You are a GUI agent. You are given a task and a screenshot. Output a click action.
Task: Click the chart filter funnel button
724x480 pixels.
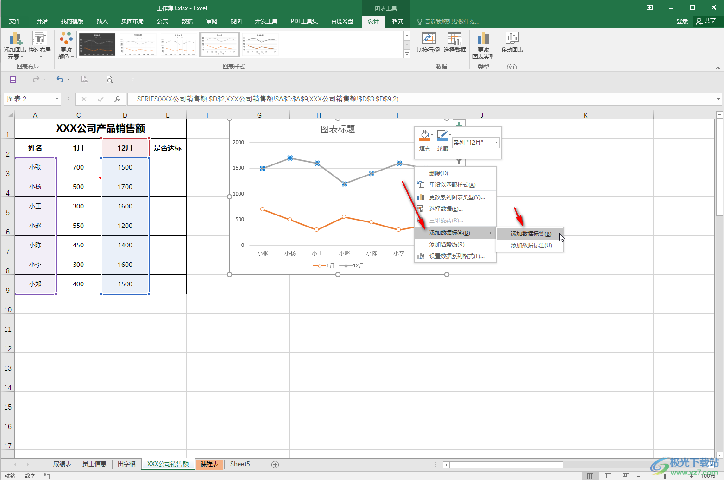point(459,162)
